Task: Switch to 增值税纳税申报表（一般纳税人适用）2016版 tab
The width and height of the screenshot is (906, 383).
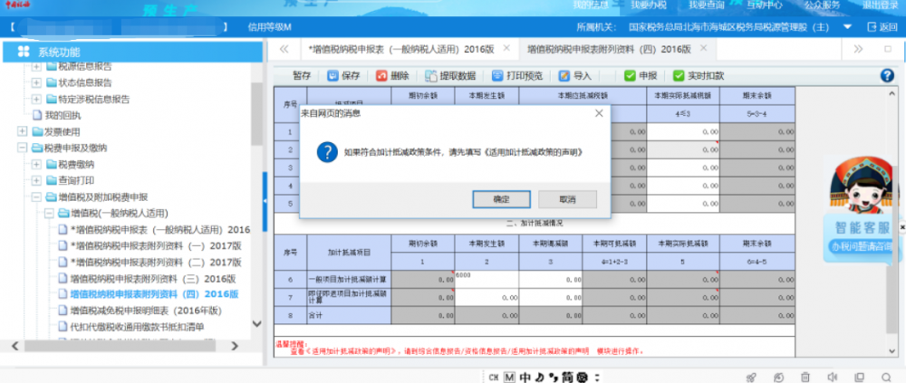Action: tap(400, 49)
